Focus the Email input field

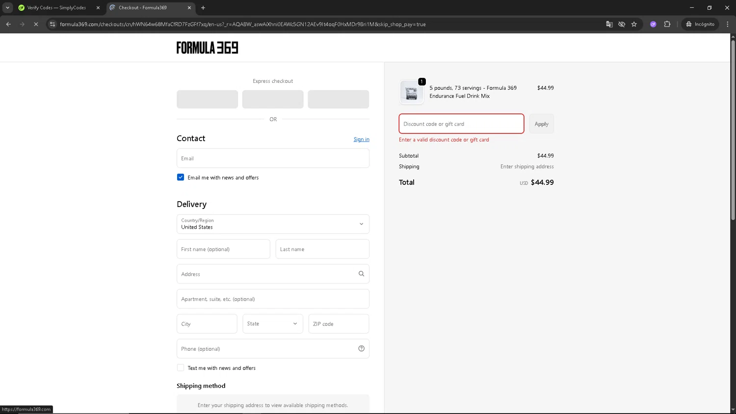click(x=273, y=158)
